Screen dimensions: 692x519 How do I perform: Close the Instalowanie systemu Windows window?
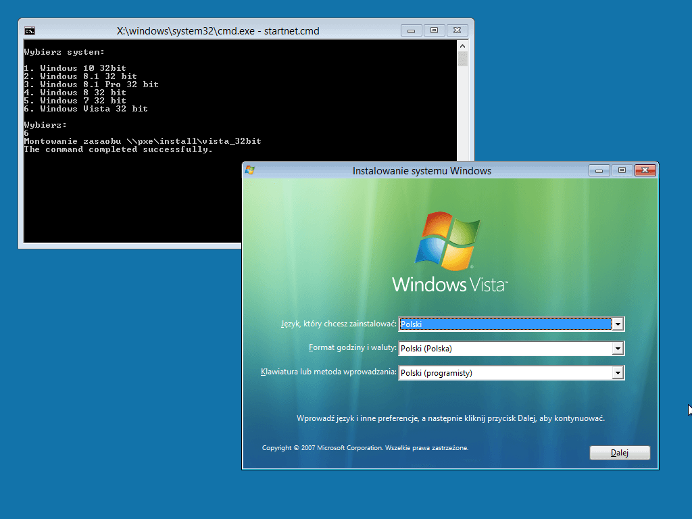(645, 170)
